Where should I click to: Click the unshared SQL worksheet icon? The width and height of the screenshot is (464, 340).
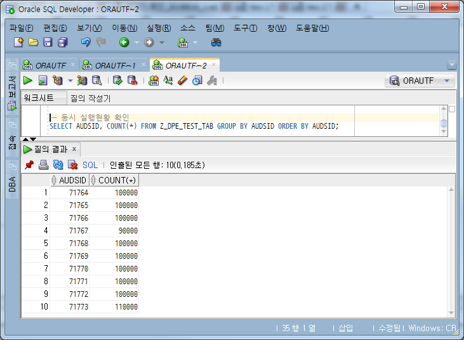tap(154, 81)
